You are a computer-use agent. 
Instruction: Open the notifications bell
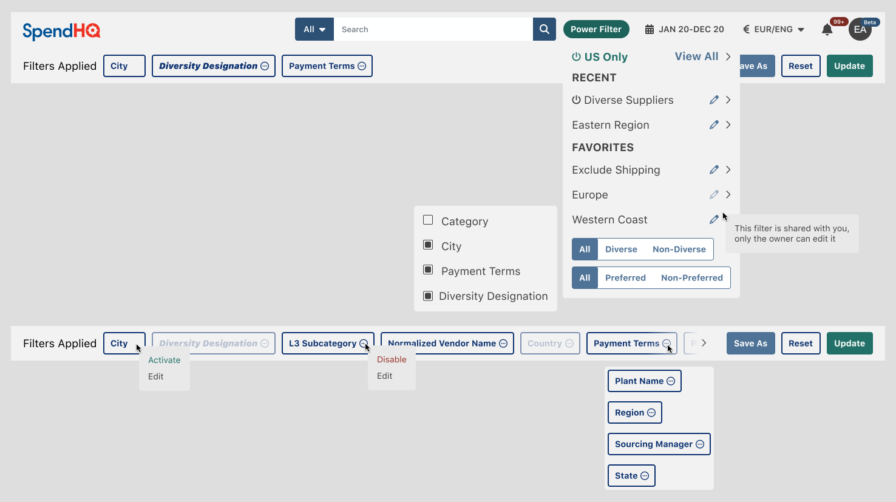click(827, 30)
